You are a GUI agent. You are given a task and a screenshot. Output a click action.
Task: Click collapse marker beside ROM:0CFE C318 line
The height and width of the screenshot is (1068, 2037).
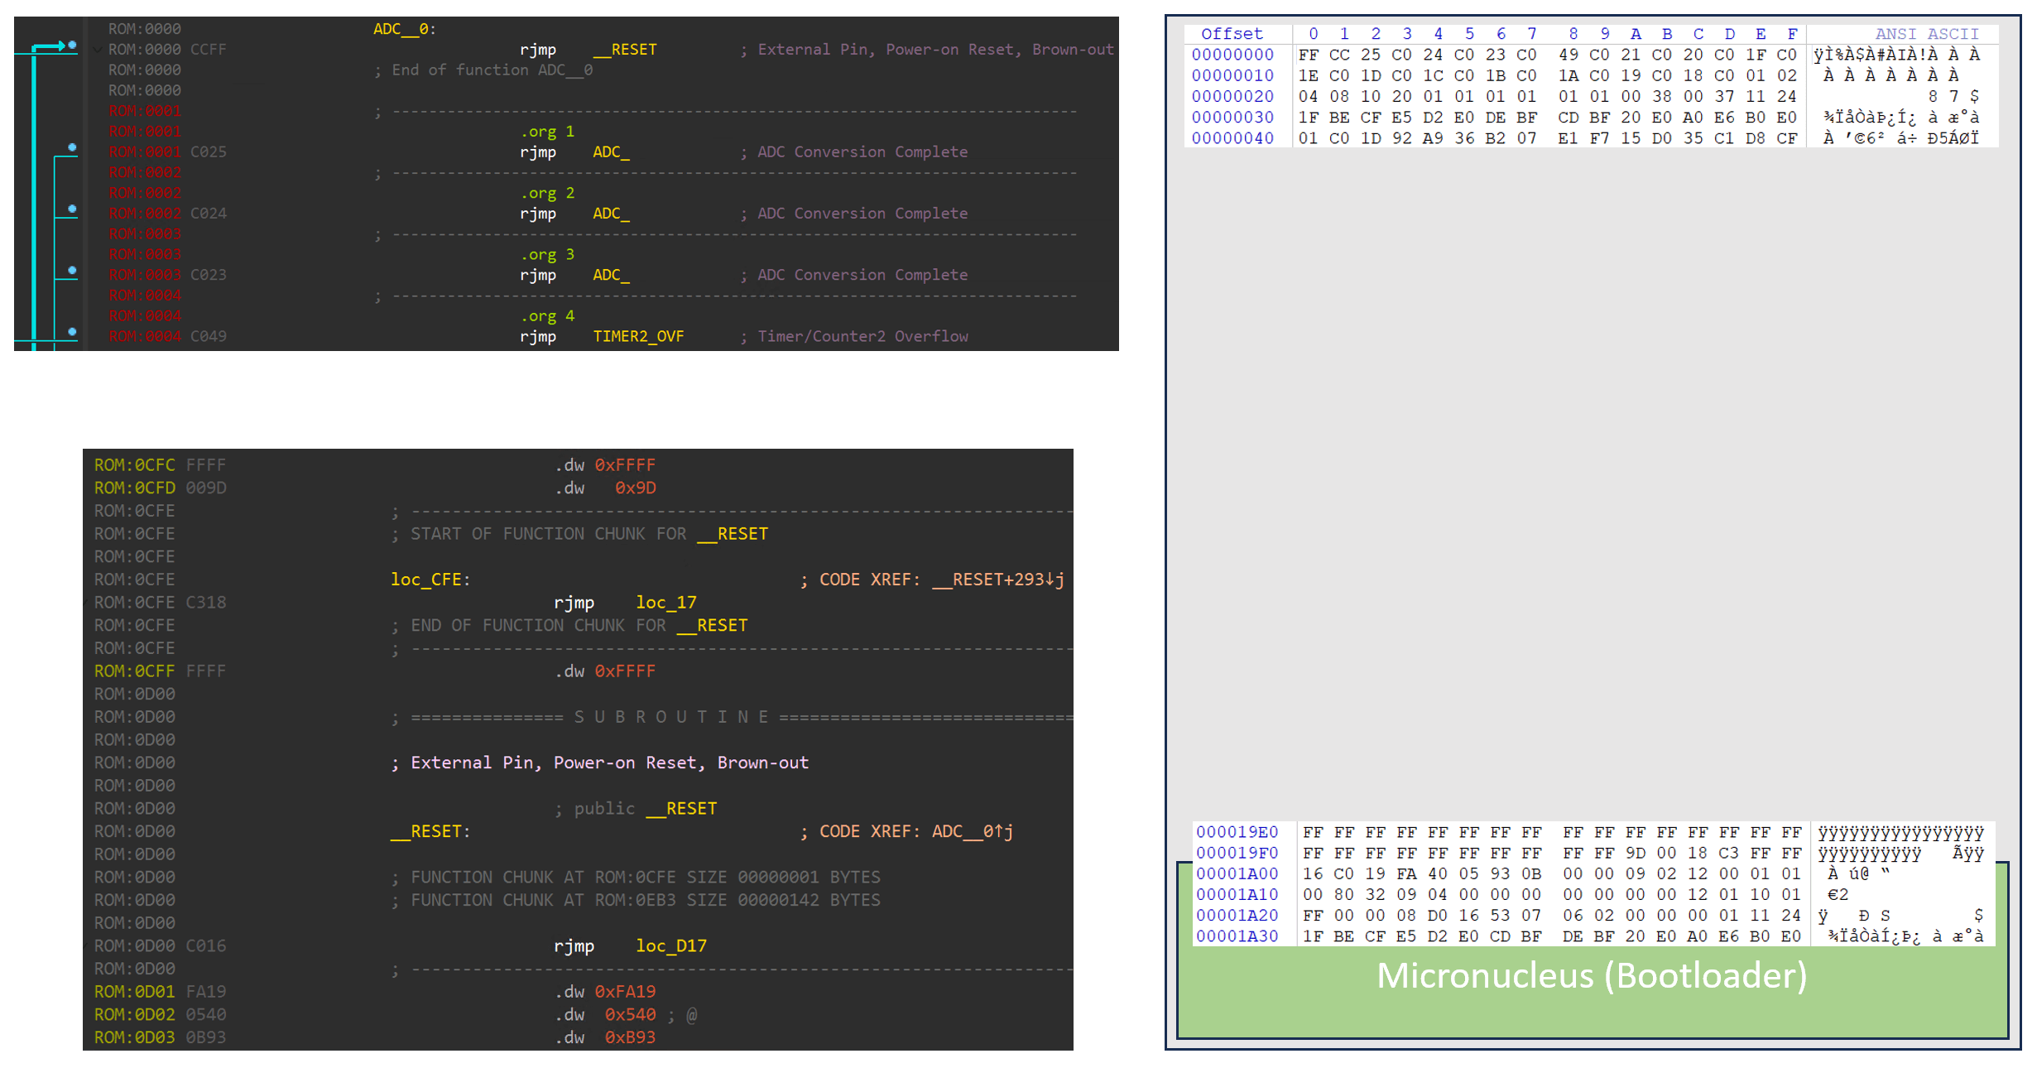(86, 603)
